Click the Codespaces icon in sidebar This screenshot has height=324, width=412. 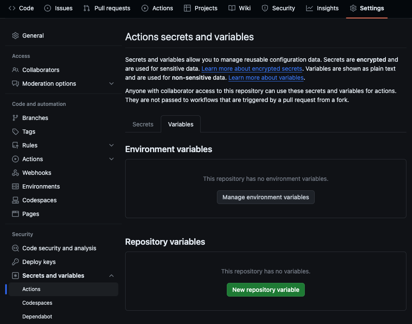(15, 200)
